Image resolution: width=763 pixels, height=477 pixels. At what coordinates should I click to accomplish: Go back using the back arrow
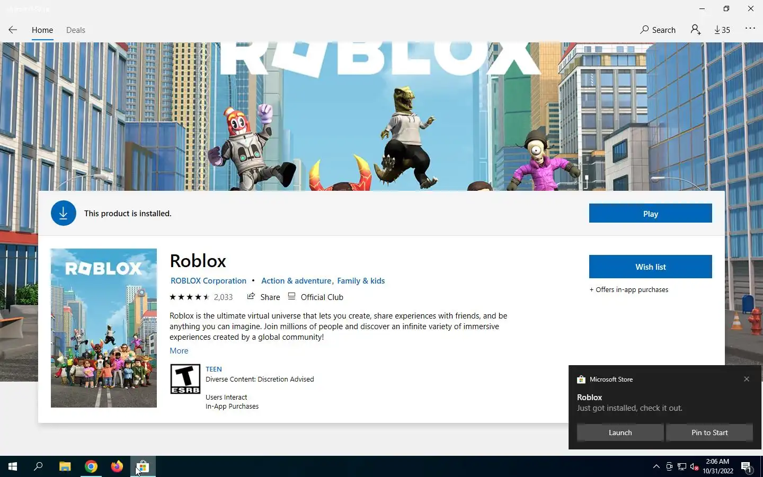[x=13, y=30]
